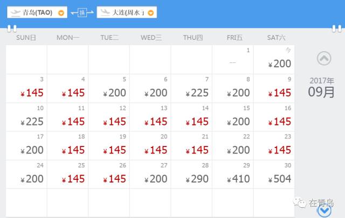345x218 pixels.
Task: Select the SAT六 weekday column header
Action: [274, 37]
